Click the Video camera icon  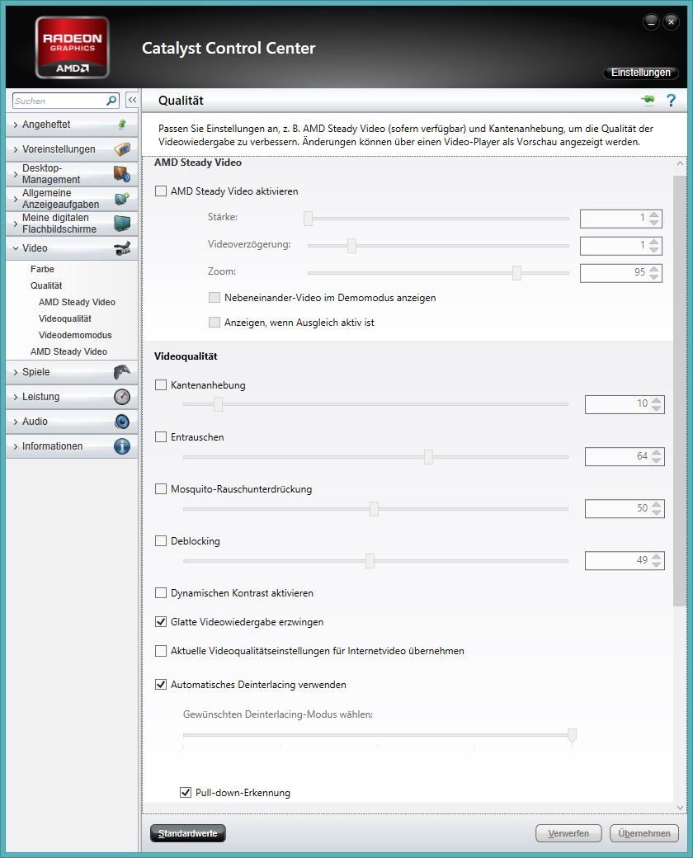coord(122,248)
